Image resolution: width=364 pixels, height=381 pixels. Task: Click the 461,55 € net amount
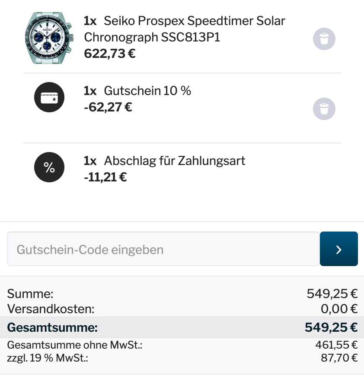pyautogui.click(x=336, y=345)
